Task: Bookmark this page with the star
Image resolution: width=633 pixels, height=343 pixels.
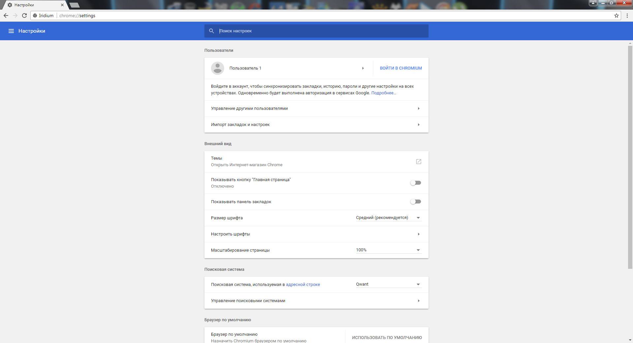Action: coord(616,16)
